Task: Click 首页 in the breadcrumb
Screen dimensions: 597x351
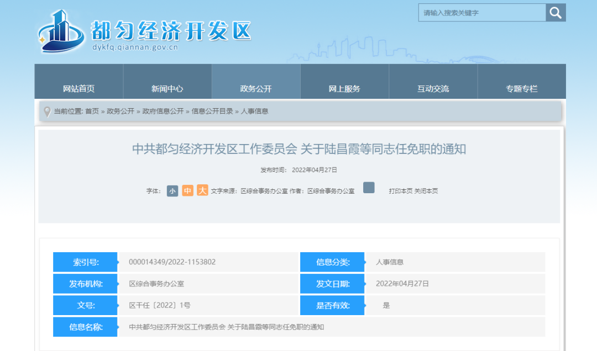Action: click(x=92, y=111)
